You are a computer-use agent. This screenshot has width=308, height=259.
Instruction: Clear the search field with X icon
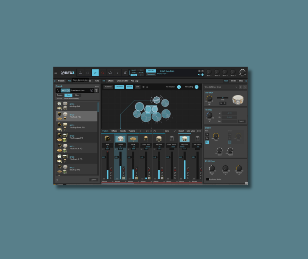(x=91, y=90)
